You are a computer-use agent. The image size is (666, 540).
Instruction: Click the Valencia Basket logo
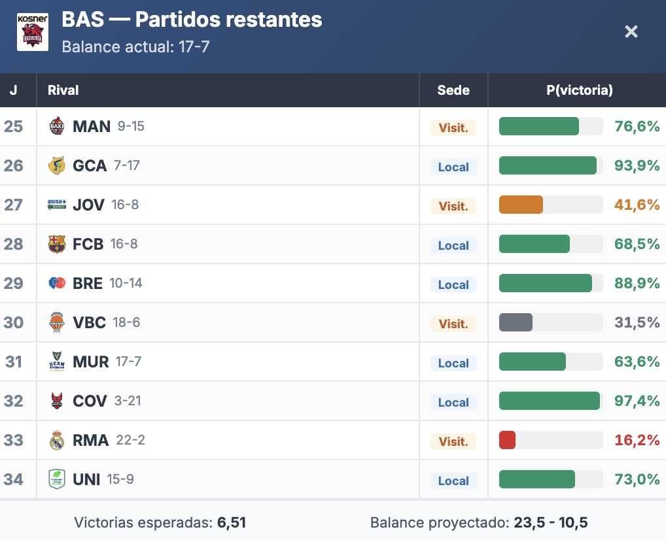57,322
